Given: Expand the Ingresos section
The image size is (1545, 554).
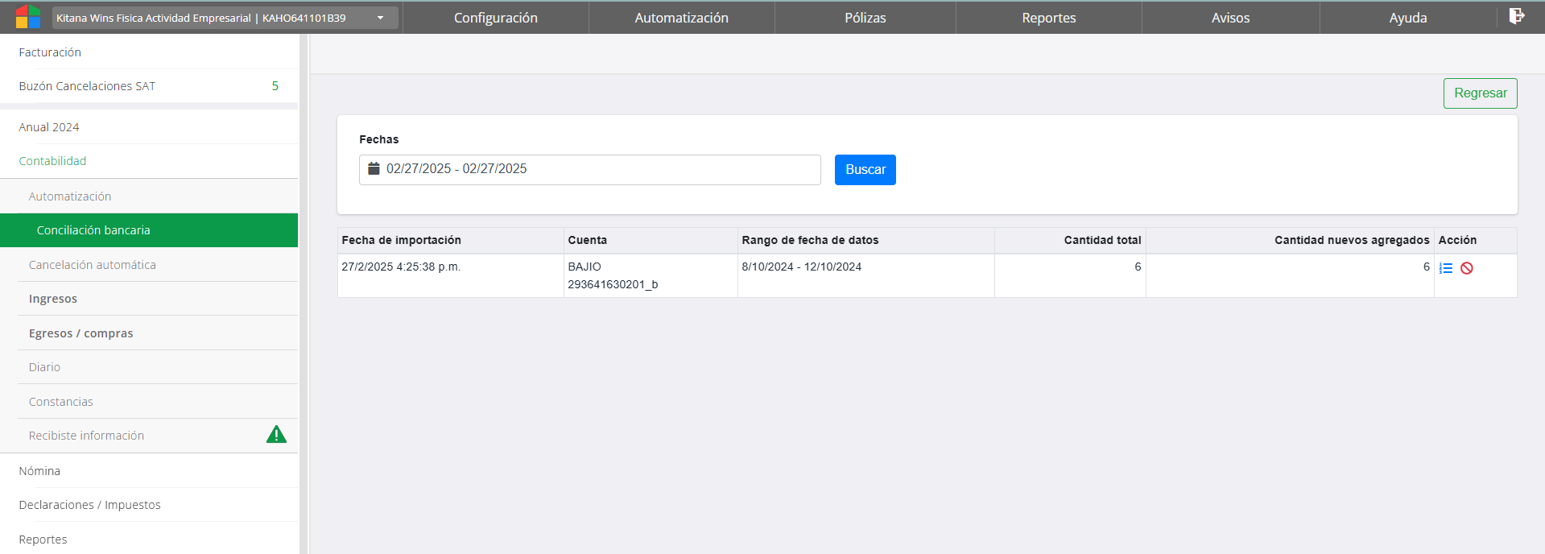Looking at the screenshot, I should point(53,299).
